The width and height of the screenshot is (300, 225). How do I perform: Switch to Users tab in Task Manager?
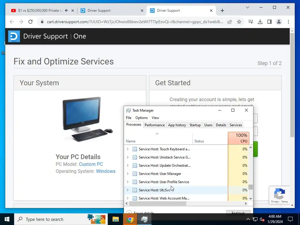coord(208,125)
